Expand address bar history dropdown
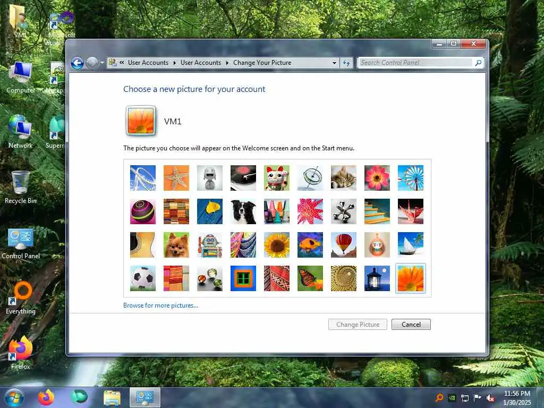544x408 pixels. coord(334,63)
